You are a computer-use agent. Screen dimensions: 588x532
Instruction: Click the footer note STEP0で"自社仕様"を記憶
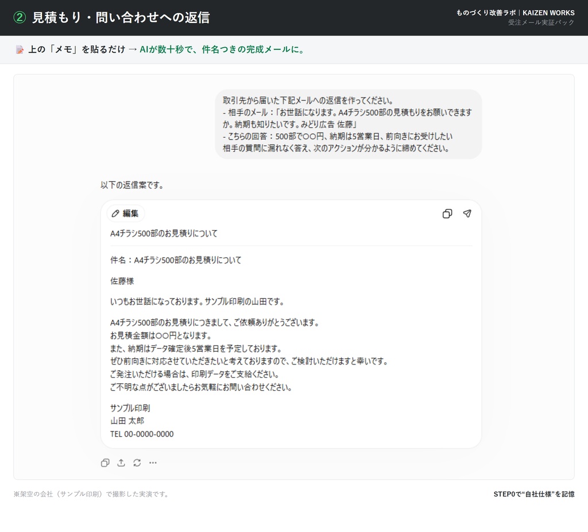pyautogui.click(x=534, y=494)
